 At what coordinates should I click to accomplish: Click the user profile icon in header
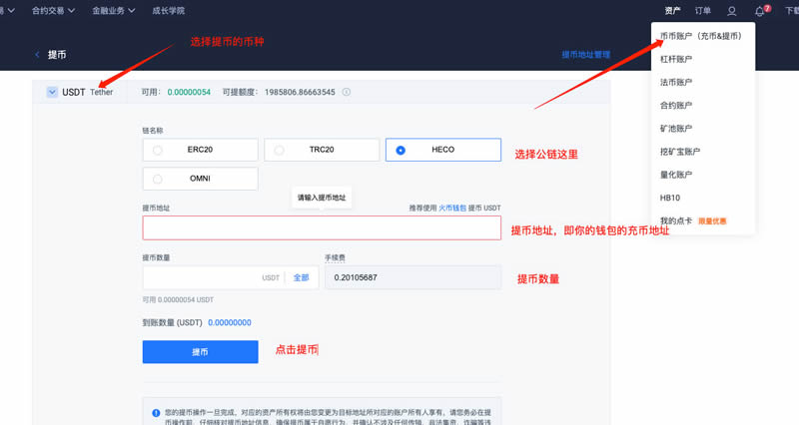click(732, 11)
